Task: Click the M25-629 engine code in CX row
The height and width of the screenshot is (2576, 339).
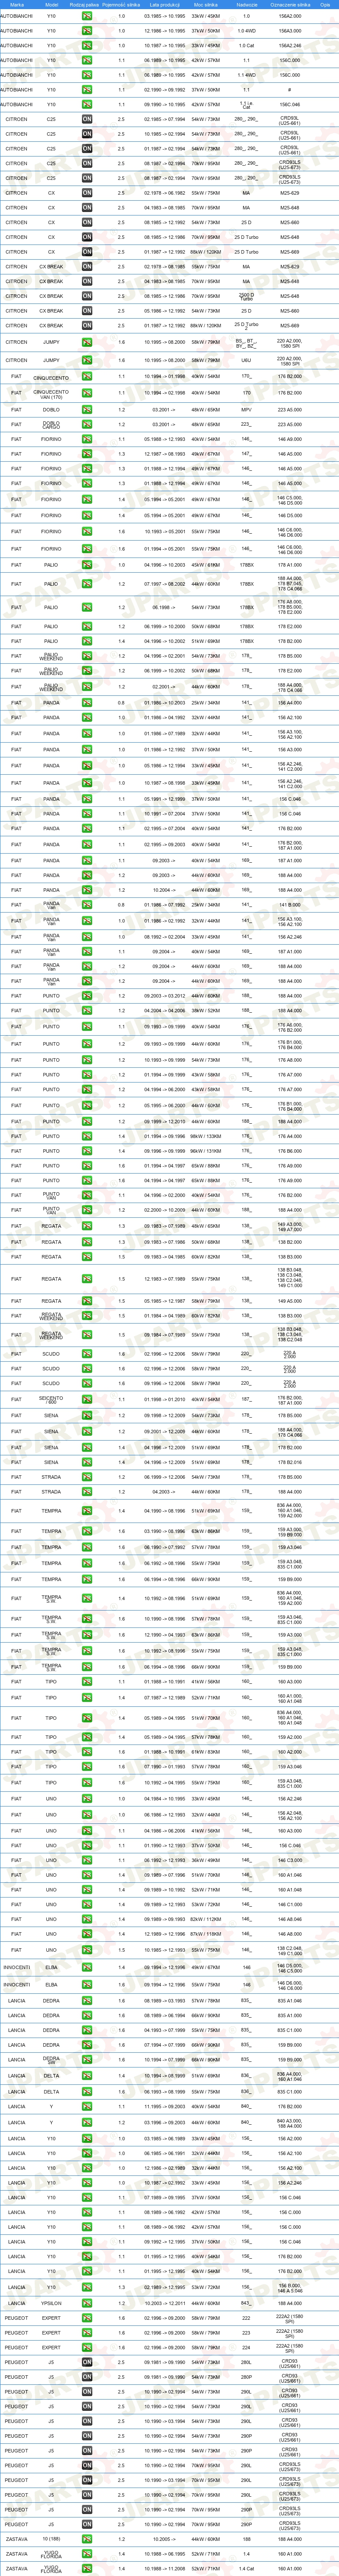Action: pos(290,193)
